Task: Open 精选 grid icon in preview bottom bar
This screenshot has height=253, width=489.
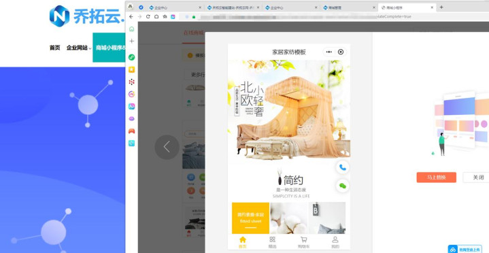Action: click(272, 242)
